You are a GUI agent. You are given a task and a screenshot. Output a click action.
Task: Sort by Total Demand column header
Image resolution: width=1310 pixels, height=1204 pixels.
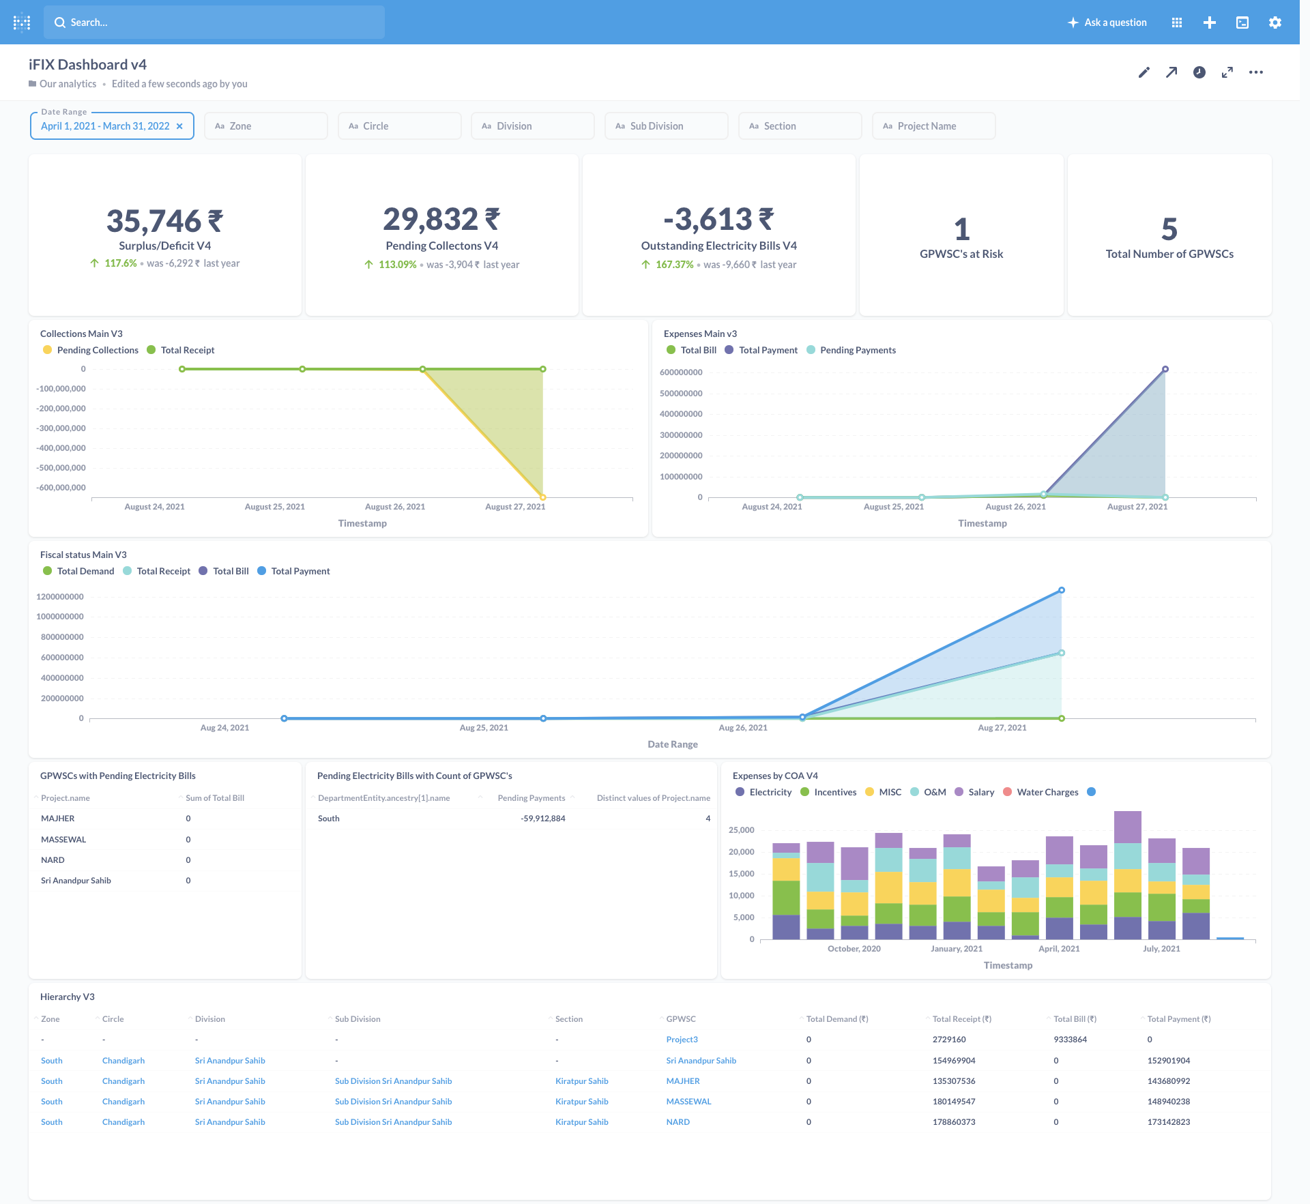[x=836, y=1019]
